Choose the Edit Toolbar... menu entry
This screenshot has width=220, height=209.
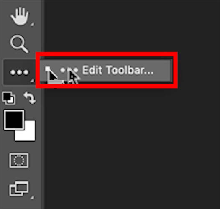pyautogui.click(x=106, y=71)
